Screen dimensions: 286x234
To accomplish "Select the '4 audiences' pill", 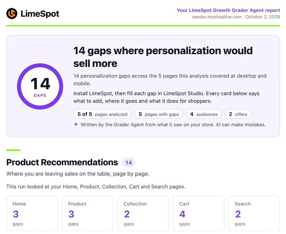I will pyautogui.click(x=204, y=114).
